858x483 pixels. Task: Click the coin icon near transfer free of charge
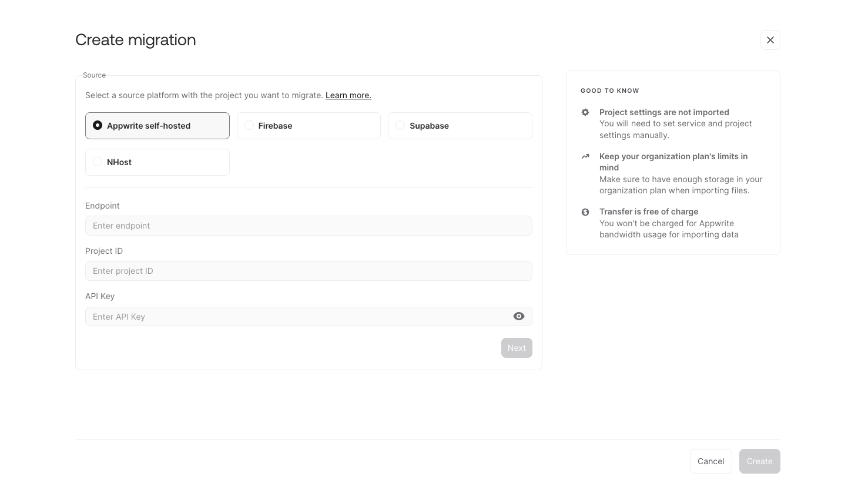[x=585, y=212]
